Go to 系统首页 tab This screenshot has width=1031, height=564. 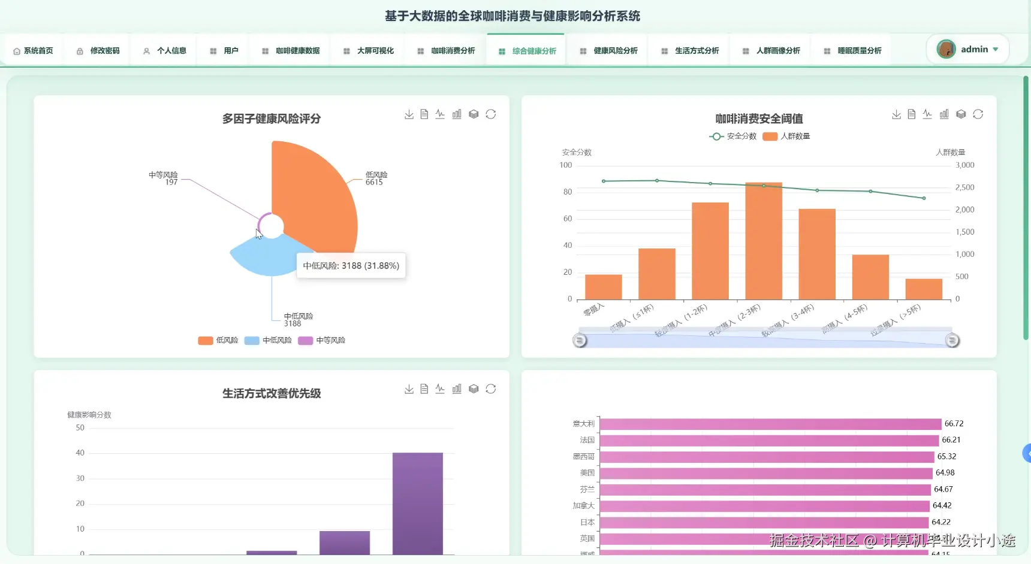pyautogui.click(x=33, y=51)
